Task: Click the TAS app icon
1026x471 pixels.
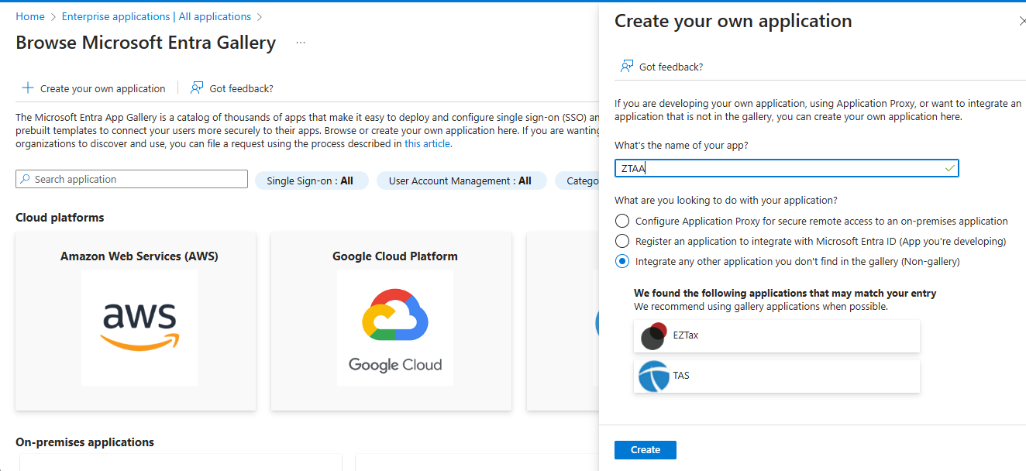Action: pyautogui.click(x=653, y=376)
